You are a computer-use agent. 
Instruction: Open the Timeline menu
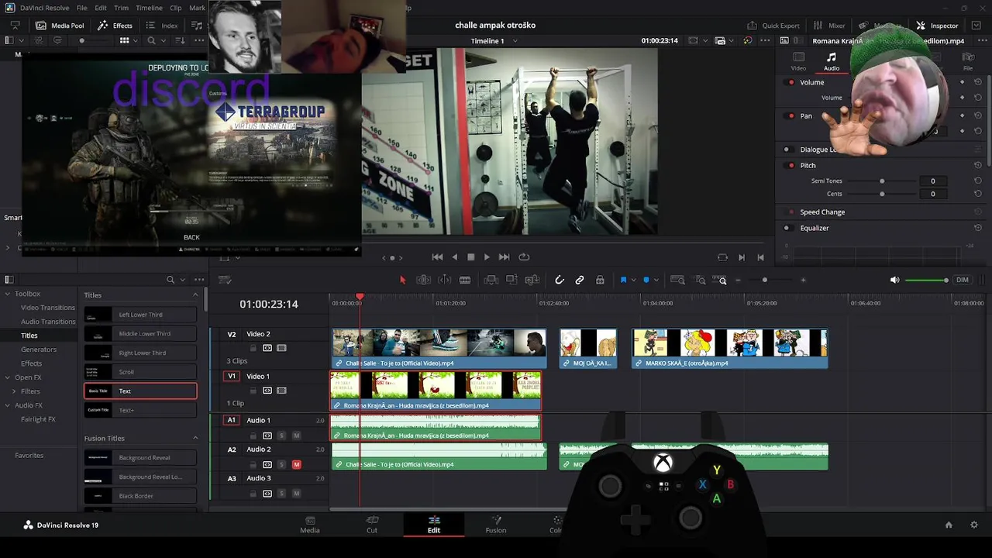149,8
